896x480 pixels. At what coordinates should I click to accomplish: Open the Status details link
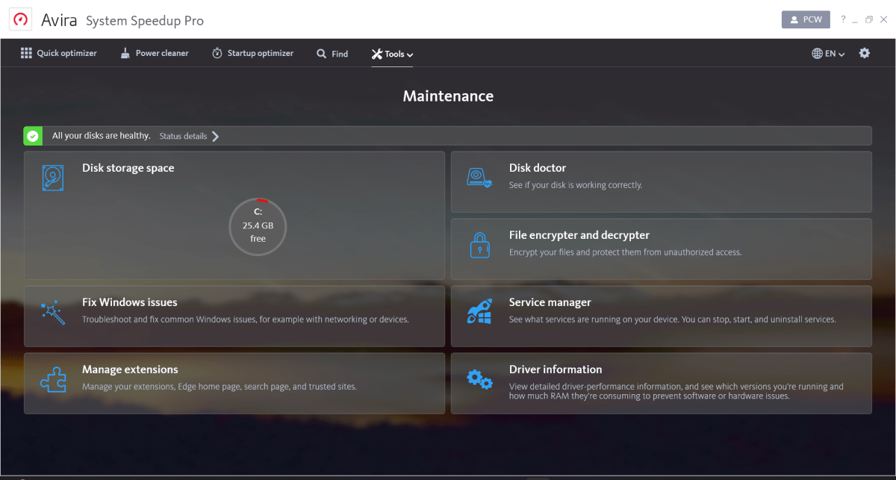(184, 136)
